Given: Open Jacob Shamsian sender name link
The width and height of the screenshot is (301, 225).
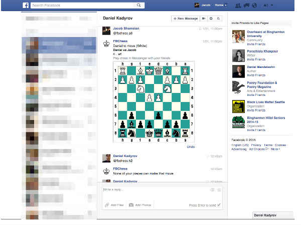Looking at the screenshot, I should click(126, 28).
